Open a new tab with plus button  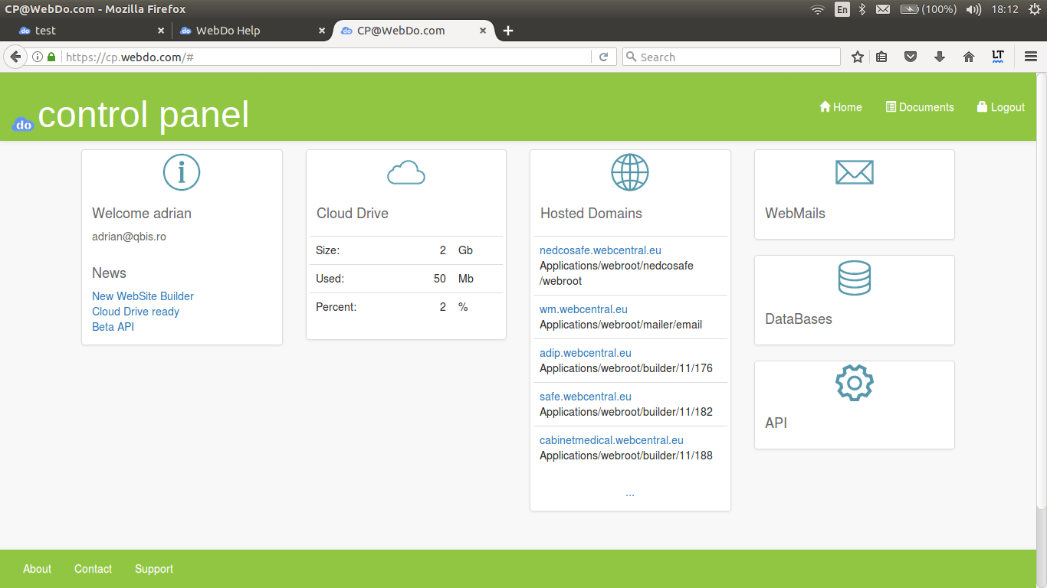(x=507, y=31)
